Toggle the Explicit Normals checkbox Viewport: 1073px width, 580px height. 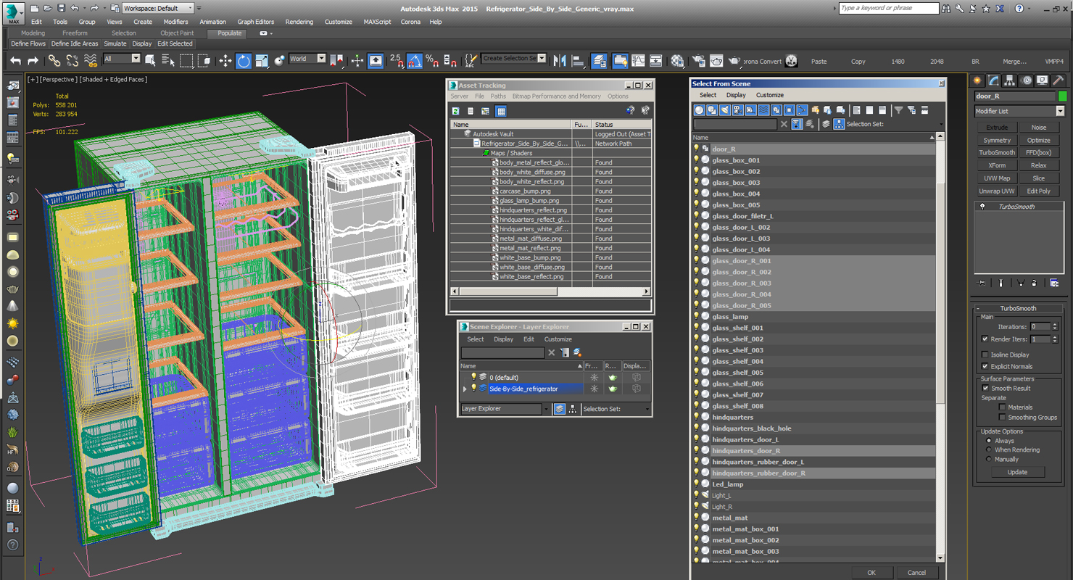(x=985, y=366)
